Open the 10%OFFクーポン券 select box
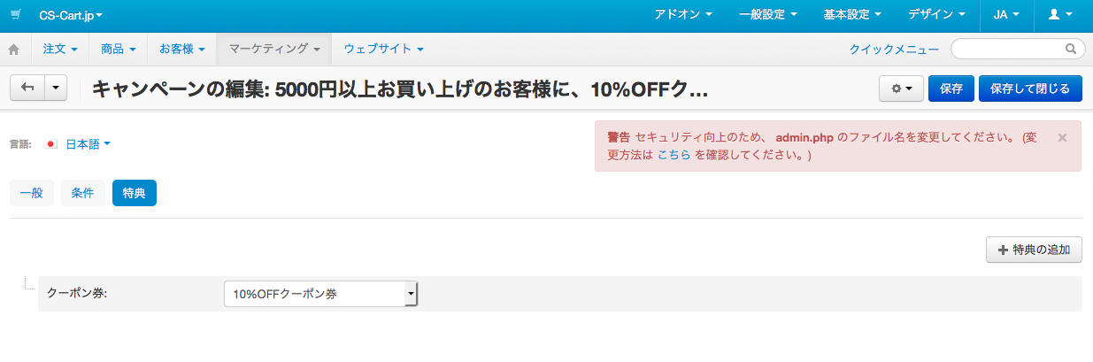The image size is (1093, 362). (320, 294)
